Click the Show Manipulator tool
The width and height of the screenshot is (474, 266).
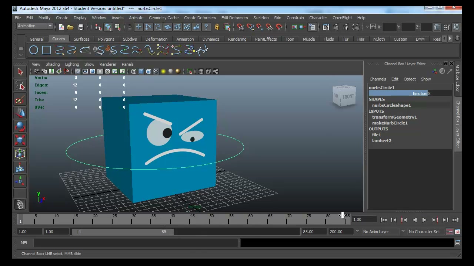click(20, 181)
